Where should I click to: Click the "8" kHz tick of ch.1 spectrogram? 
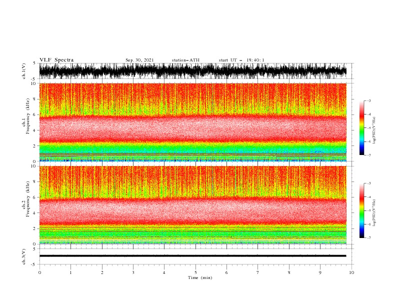pyautogui.click(x=35, y=99)
